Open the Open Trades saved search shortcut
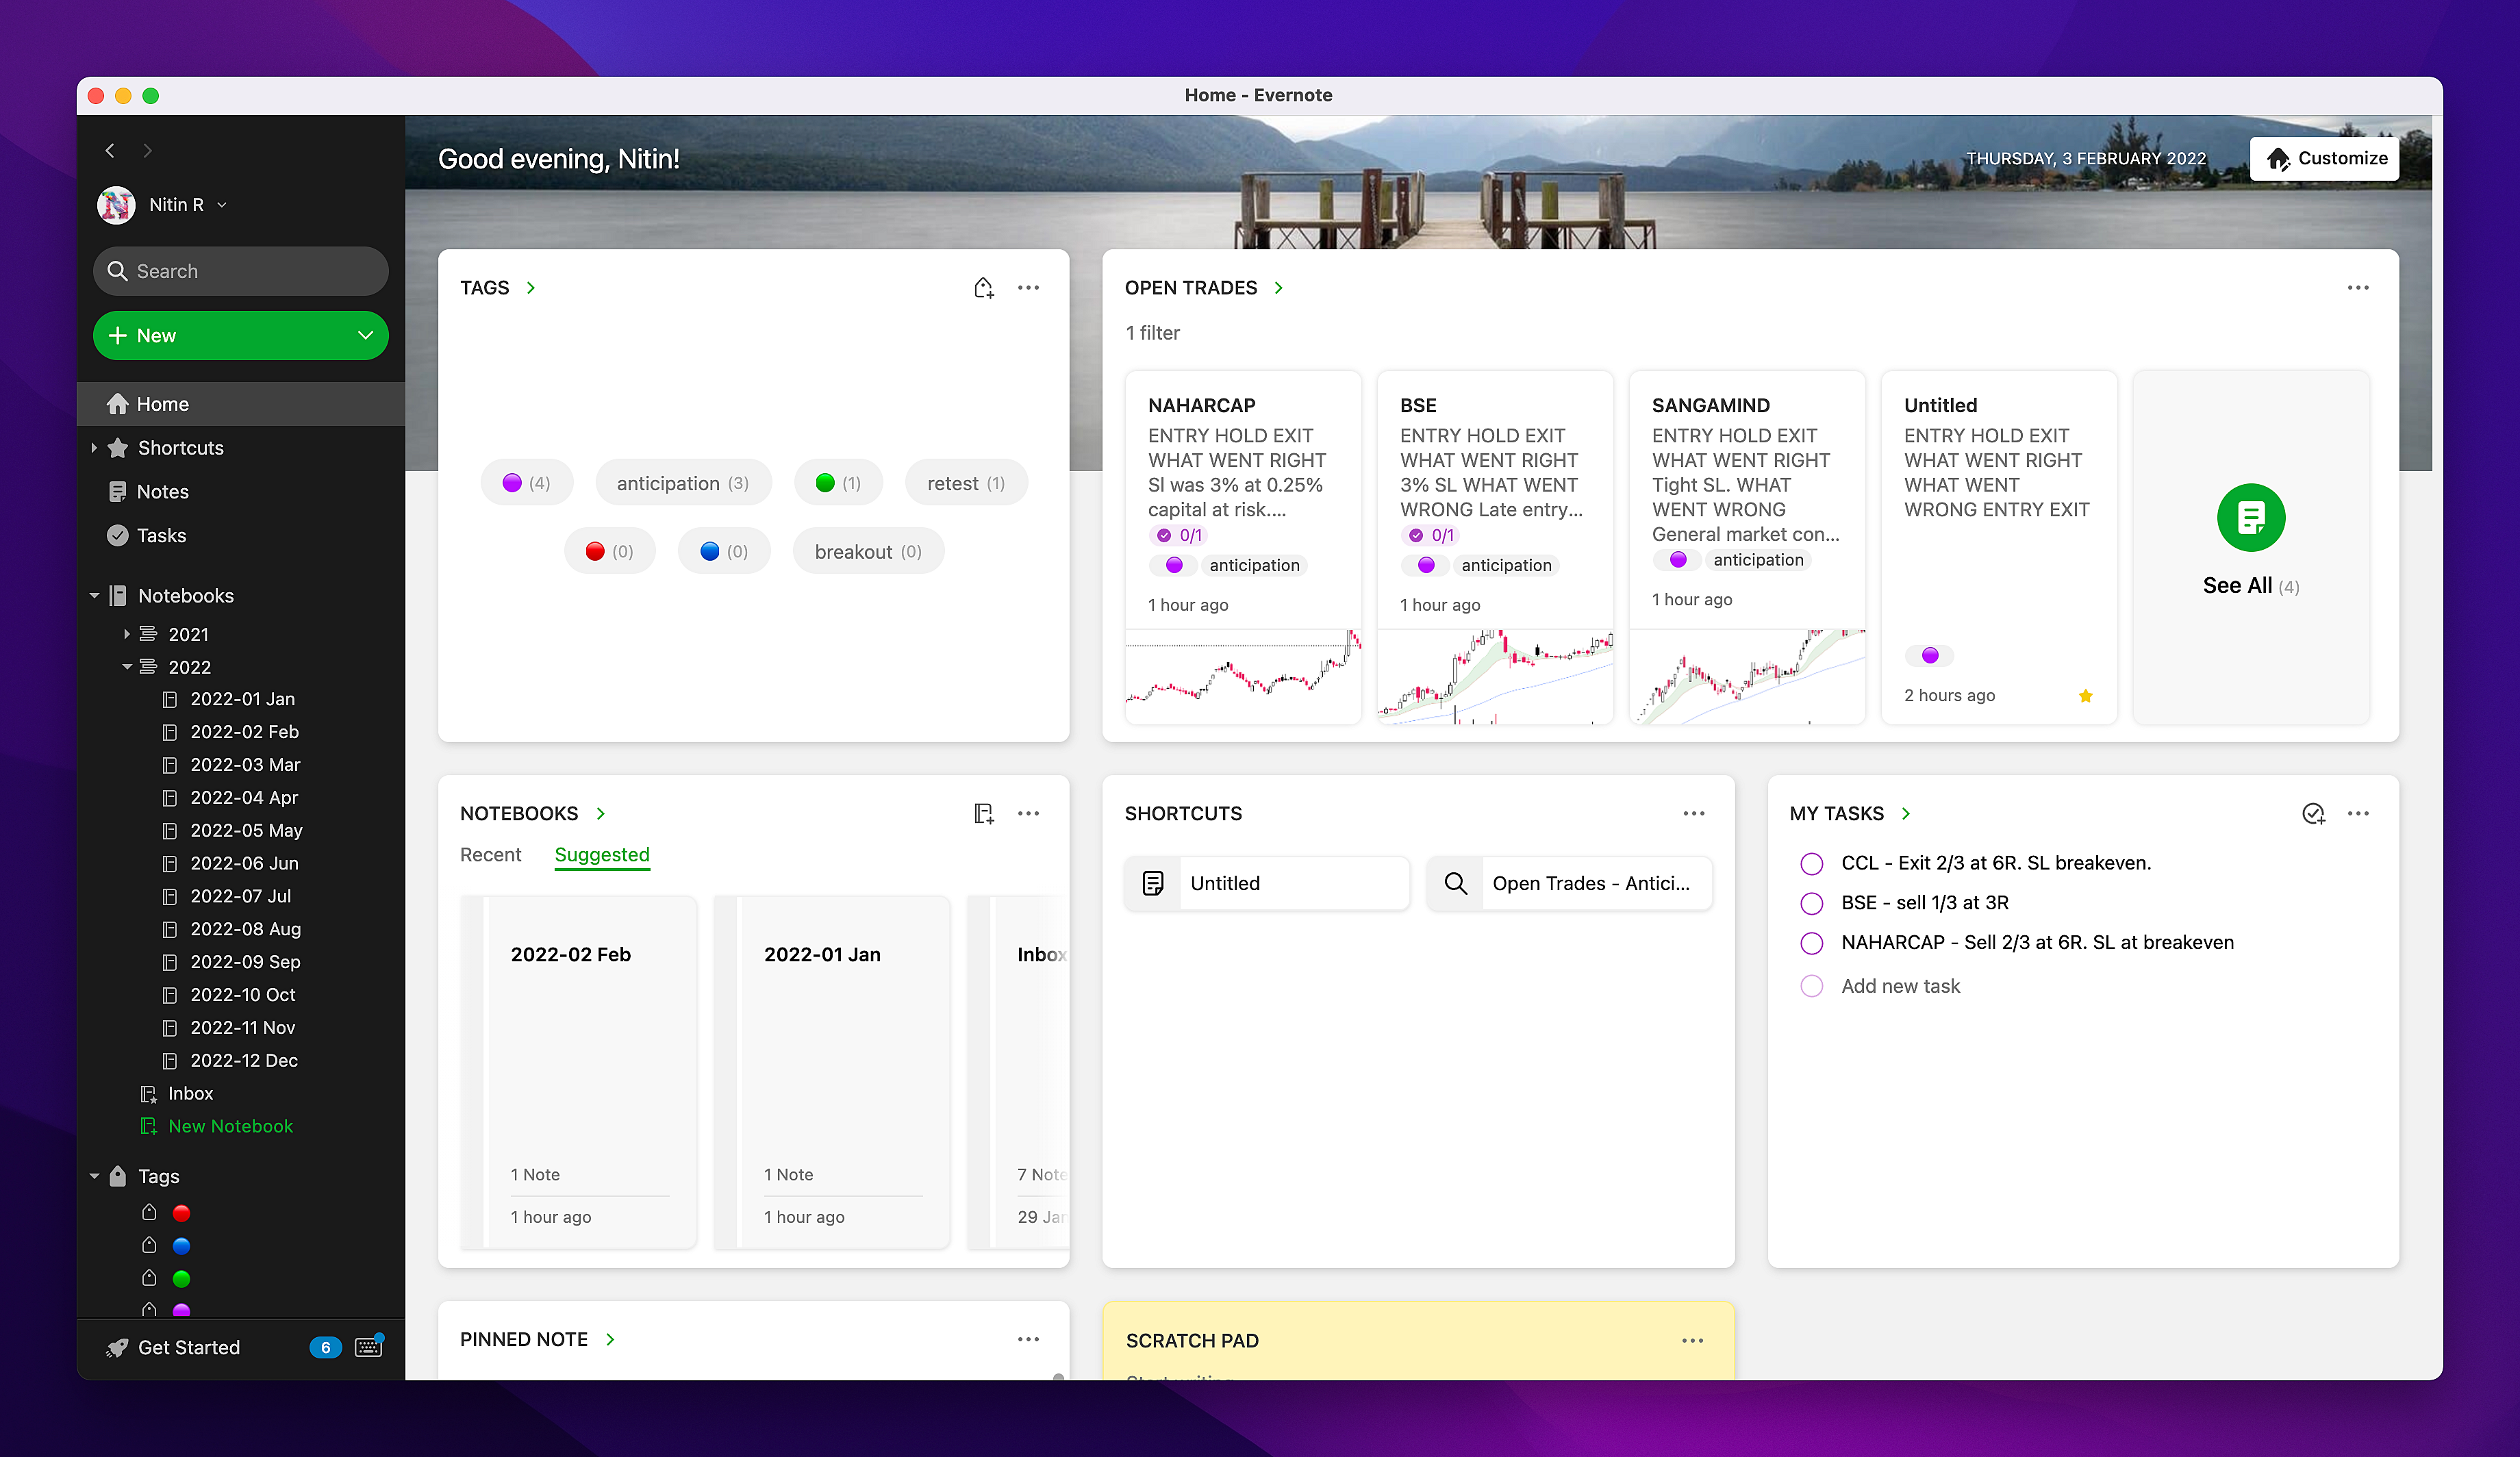The image size is (2520, 1457). pos(1569,884)
